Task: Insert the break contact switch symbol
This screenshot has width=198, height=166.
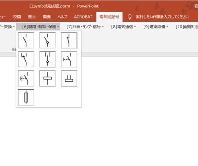Action: coord(69,40)
